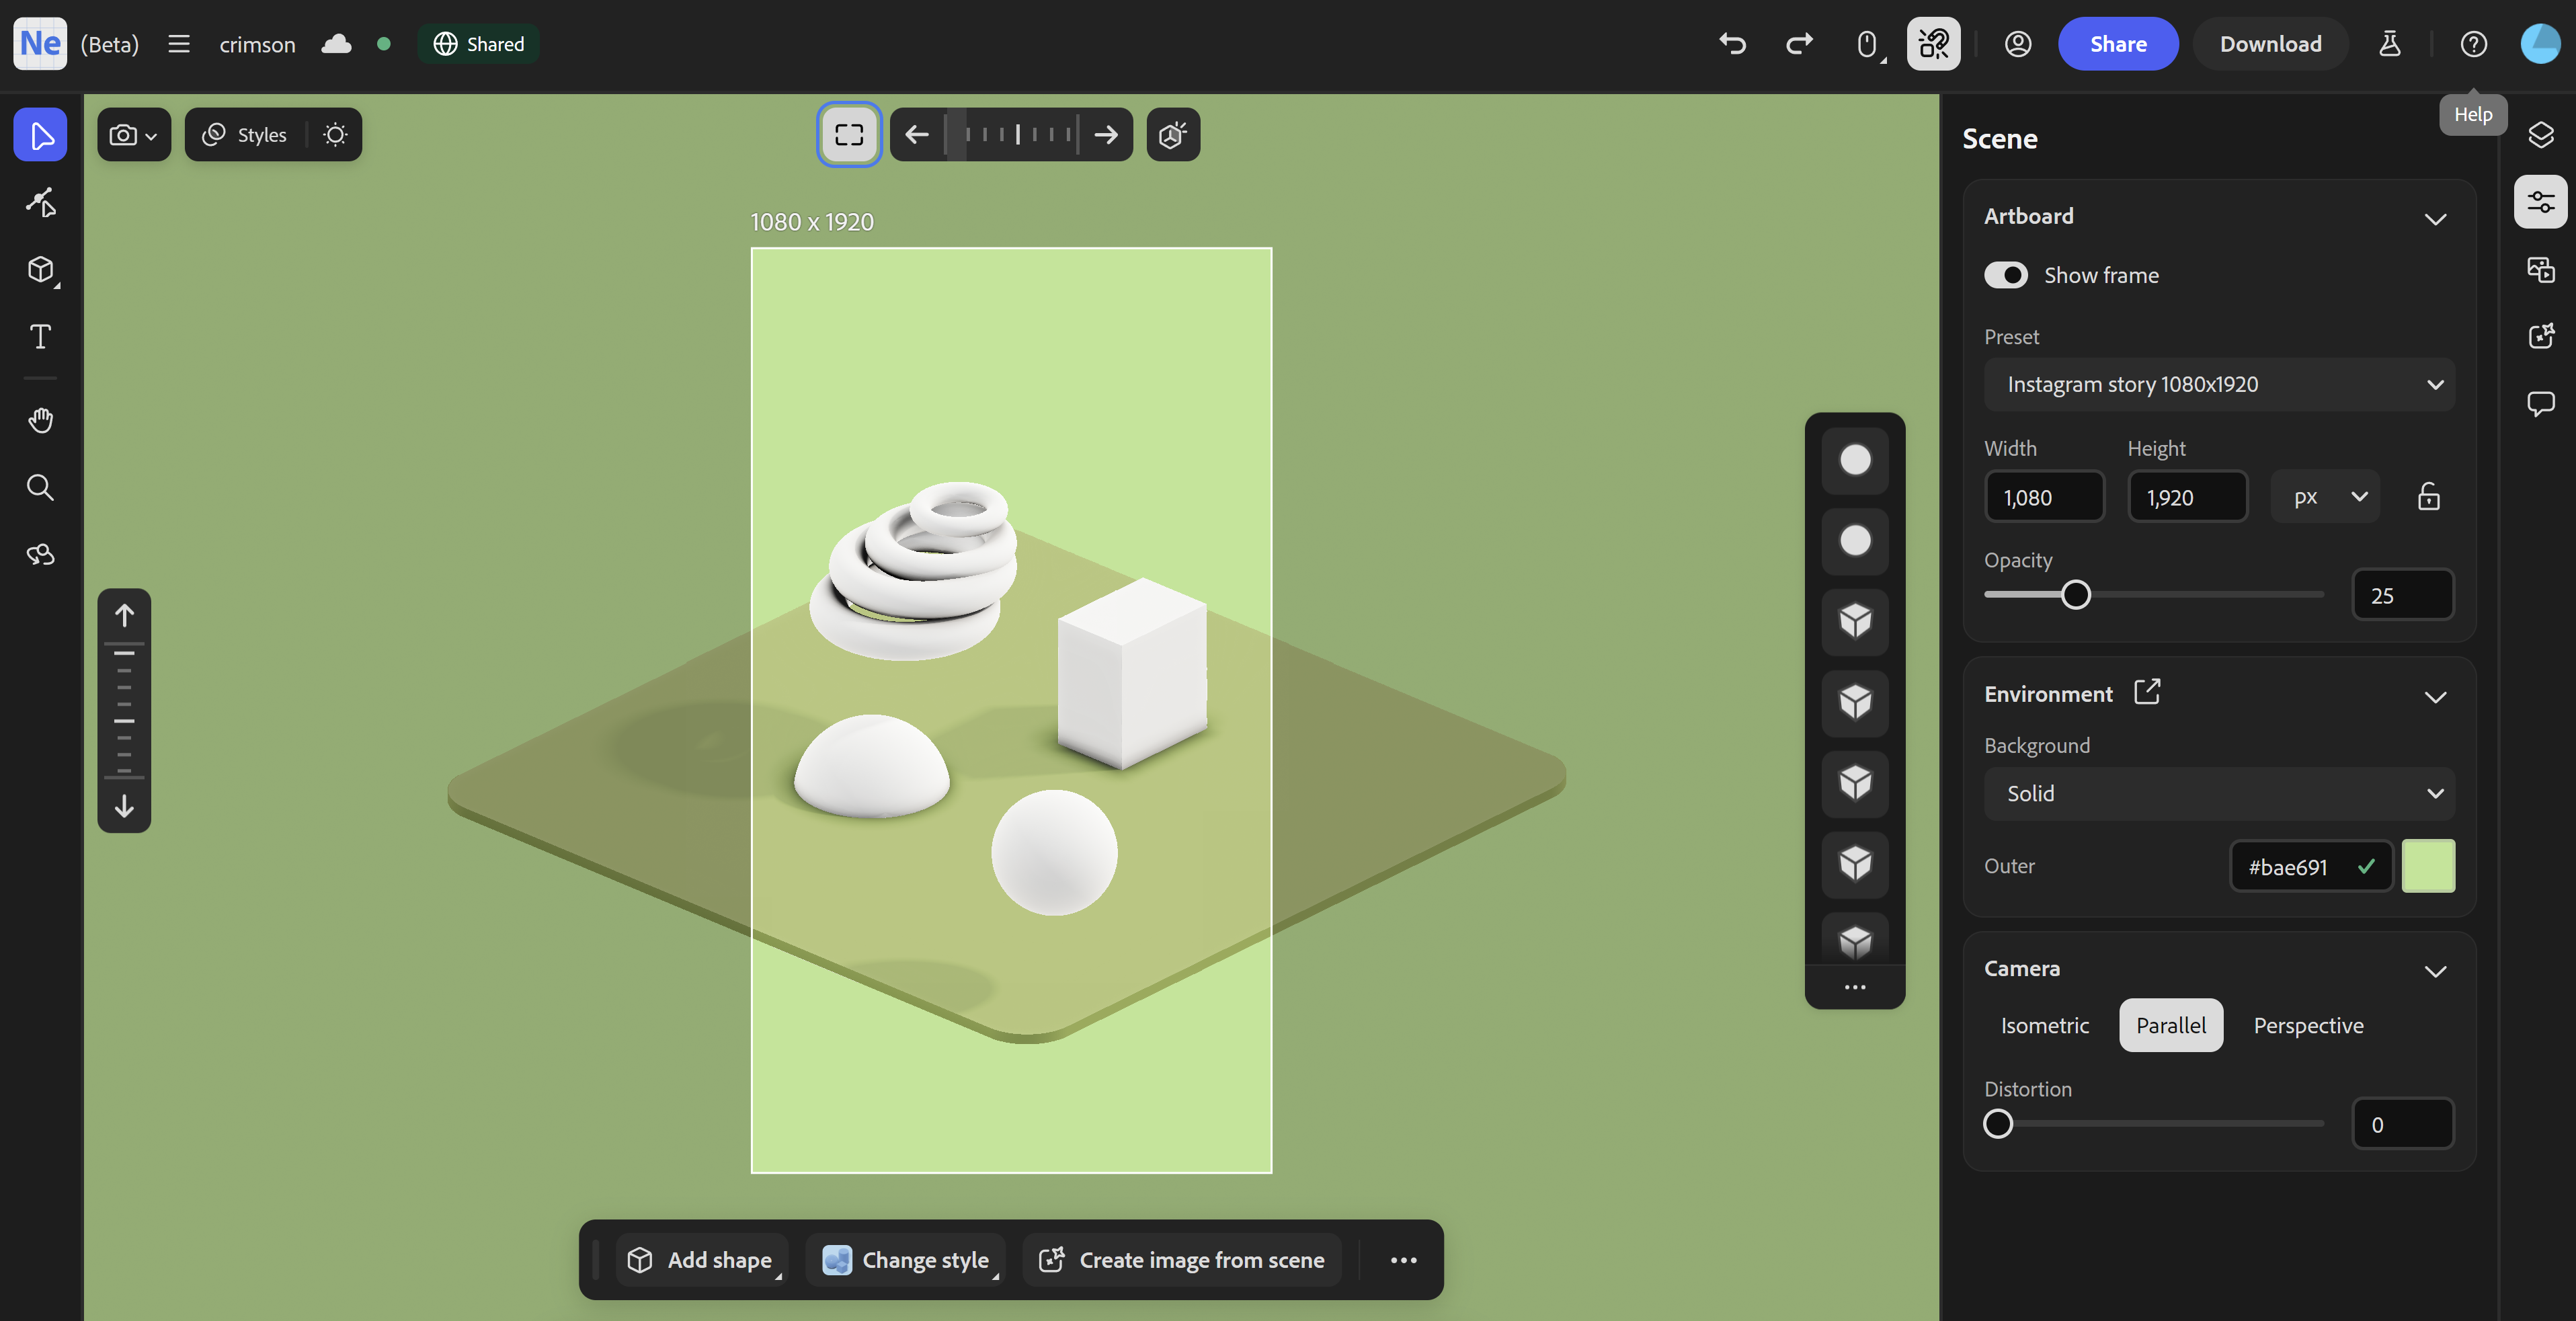This screenshot has height=1321, width=2576.
Task: Redo the last action
Action: pyautogui.click(x=1799, y=44)
